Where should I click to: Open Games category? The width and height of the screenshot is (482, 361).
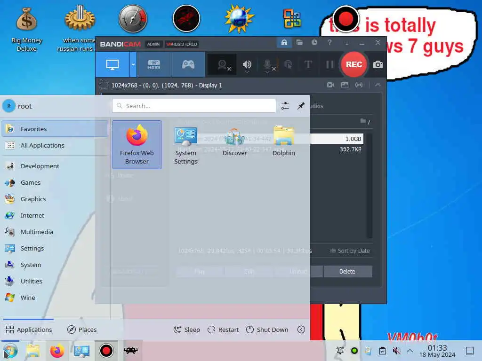[x=55, y=183]
